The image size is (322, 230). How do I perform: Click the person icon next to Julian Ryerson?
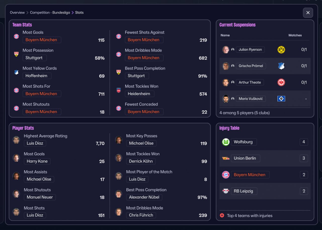pos(233,50)
